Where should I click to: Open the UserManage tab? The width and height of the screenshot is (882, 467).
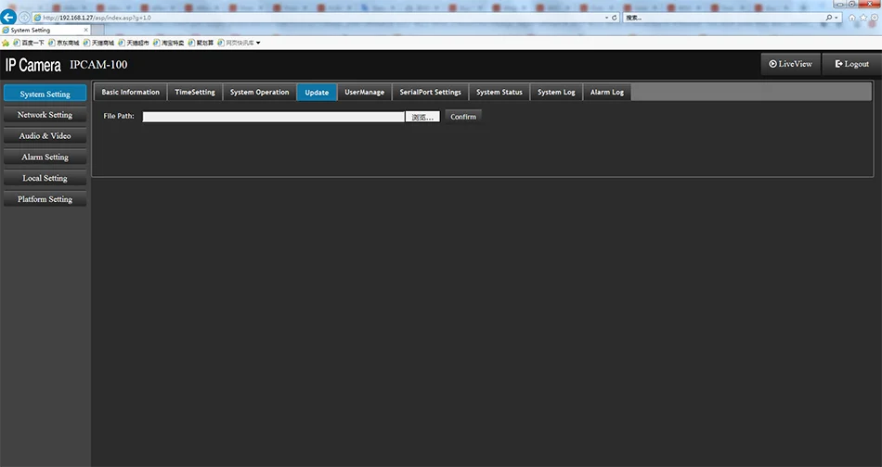[x=365, y=92]
